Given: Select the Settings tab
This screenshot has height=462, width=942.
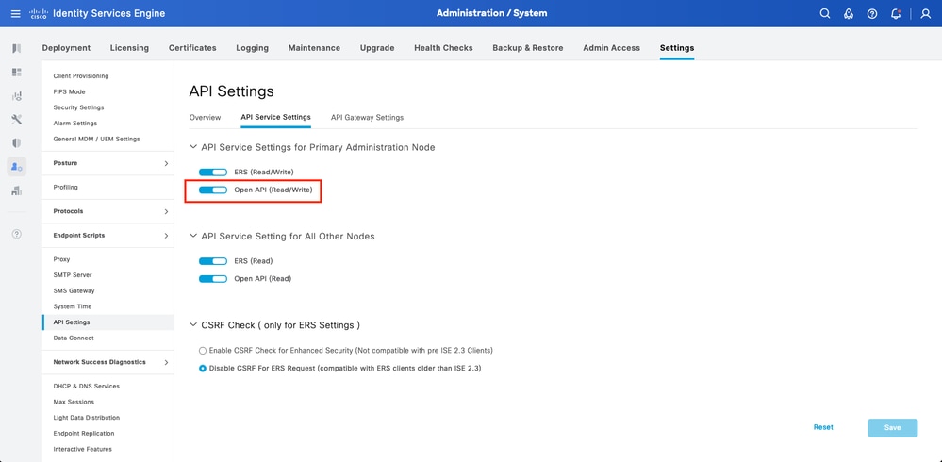Looking at the screenshot, I should (677, 48).
